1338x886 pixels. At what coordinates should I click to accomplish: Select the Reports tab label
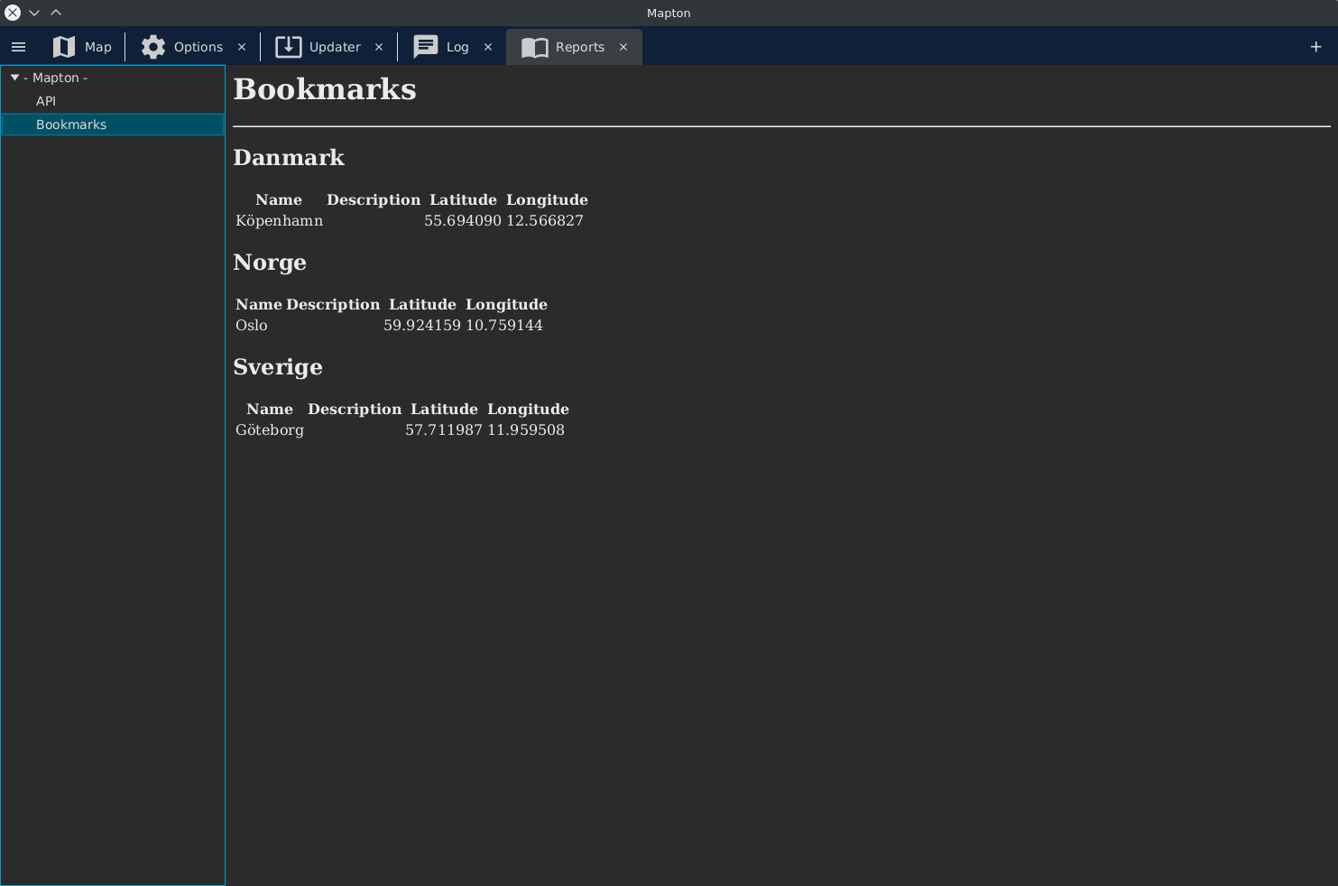pos(580,47)
